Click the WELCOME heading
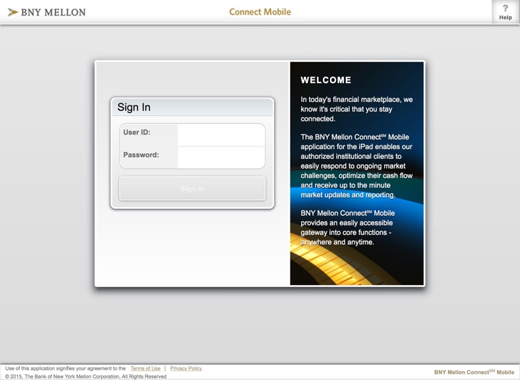Image resolution: width=520 pixels, height=380 pixels. coord(326,80)
